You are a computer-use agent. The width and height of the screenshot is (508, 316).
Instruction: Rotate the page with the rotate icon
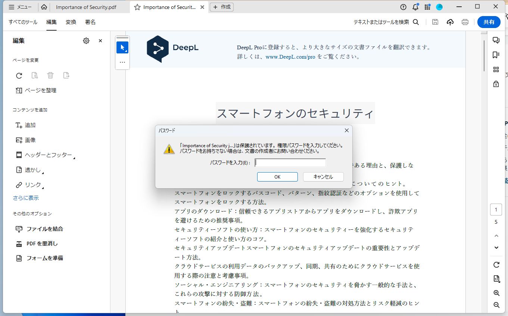pos(496,265)
